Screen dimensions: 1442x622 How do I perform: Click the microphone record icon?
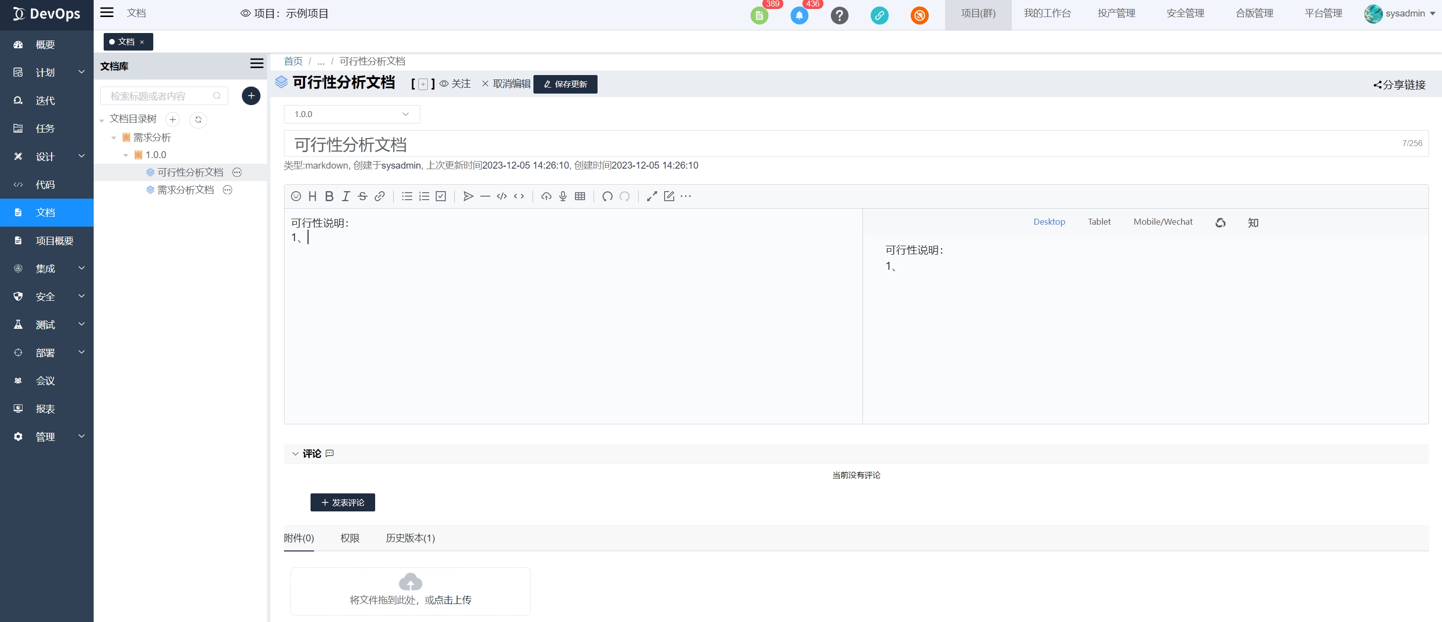coord(562,196)
